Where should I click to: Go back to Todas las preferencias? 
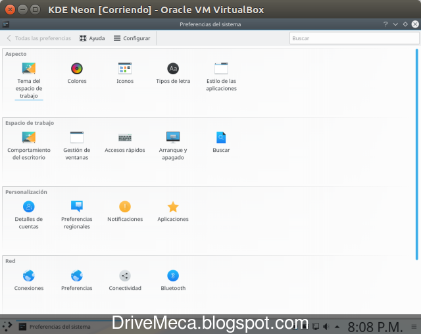point(39,38)
